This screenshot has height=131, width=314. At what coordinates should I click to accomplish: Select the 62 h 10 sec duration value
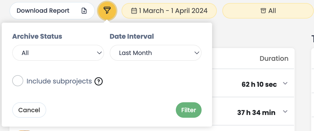[259, 84]
